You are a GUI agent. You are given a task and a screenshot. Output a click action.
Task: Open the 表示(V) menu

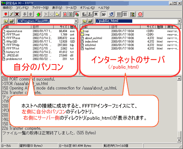pyautogui.click(x=57, y=8)
